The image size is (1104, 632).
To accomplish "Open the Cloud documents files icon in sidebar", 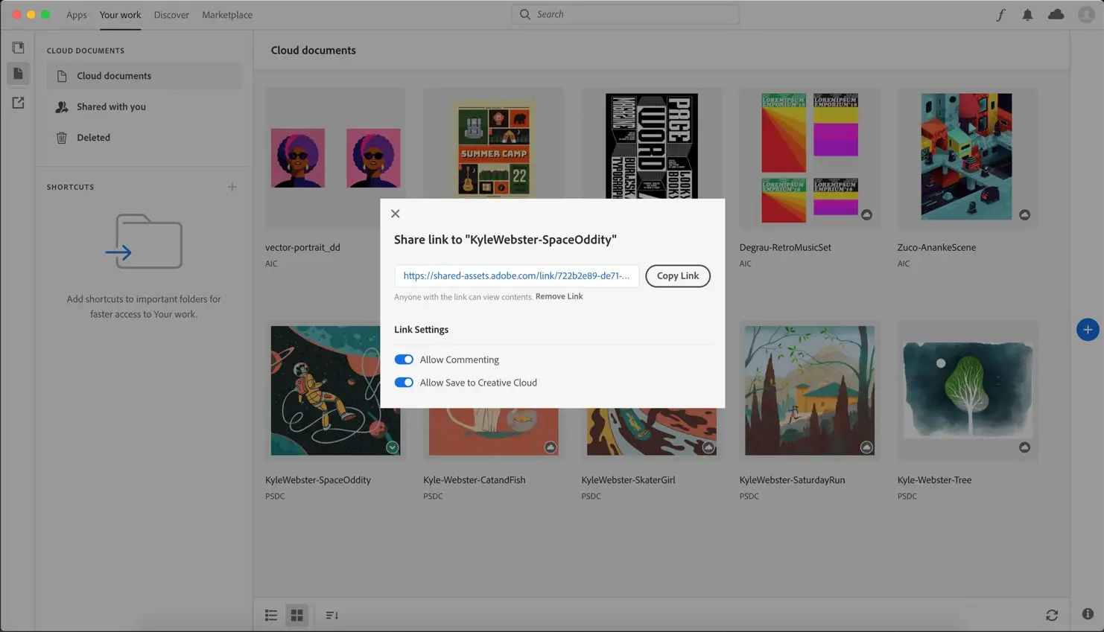I will tap(18, 73).
